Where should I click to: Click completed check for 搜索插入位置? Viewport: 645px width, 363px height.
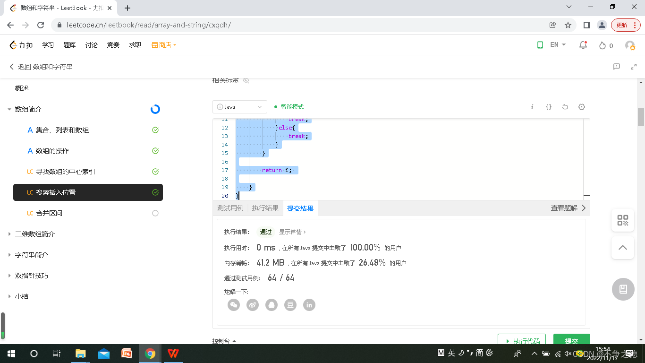coord(155,192)
